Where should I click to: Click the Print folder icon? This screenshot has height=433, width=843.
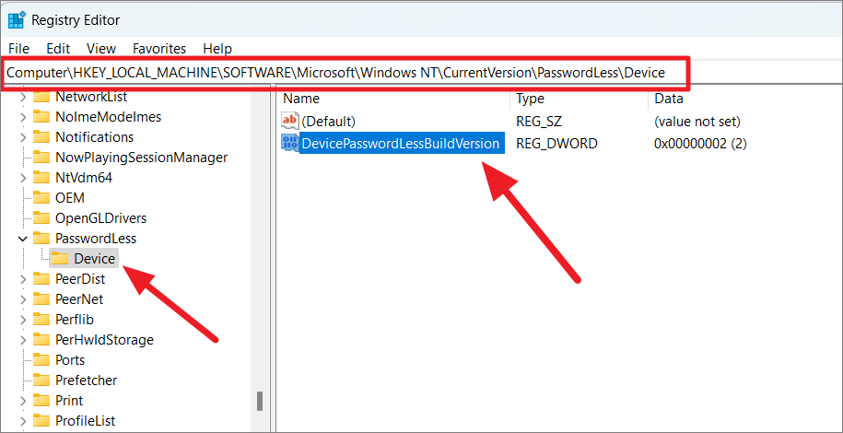(x=41, y=400)
